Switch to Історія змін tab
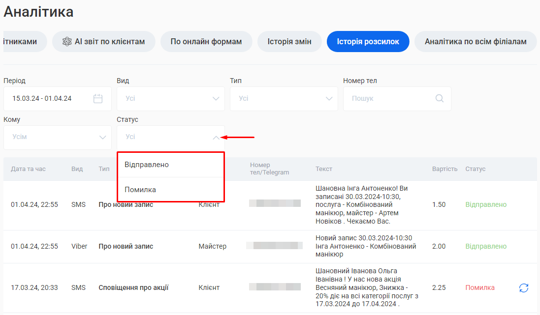 point(289,42)
